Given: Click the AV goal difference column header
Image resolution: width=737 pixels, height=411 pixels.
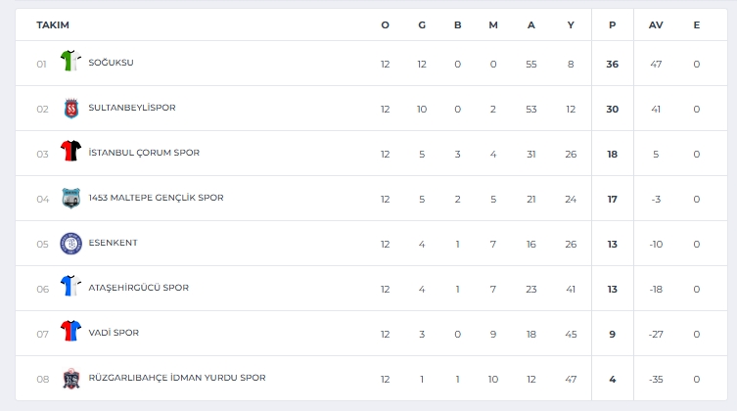Looking at the screenshot, I should pos(656,24).
